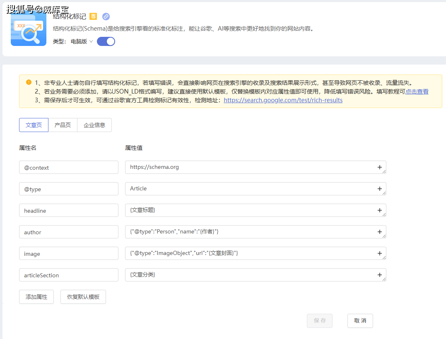Select the 文章页 tab
The image size is (446, 339).
pyautogui.click(x=34, y=125)
